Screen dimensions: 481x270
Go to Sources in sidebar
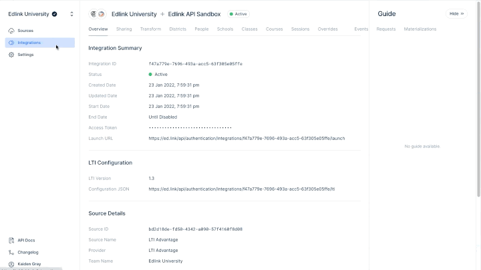[40, 31]
